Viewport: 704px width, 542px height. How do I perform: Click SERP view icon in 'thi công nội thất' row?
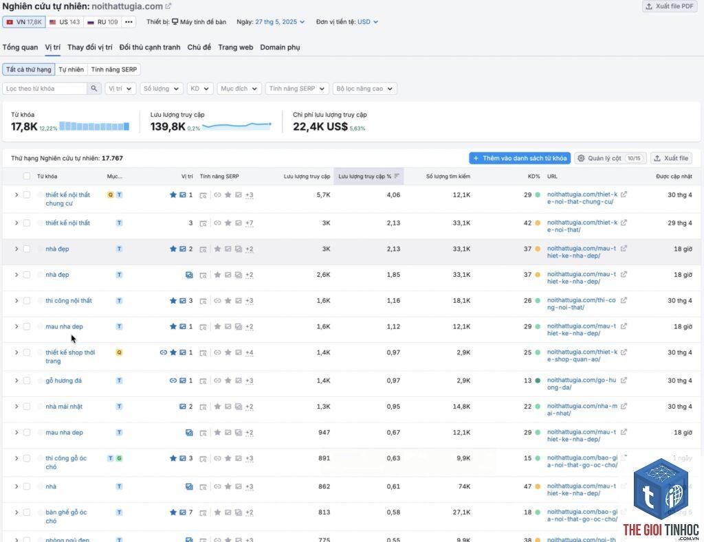click(203, 301)
